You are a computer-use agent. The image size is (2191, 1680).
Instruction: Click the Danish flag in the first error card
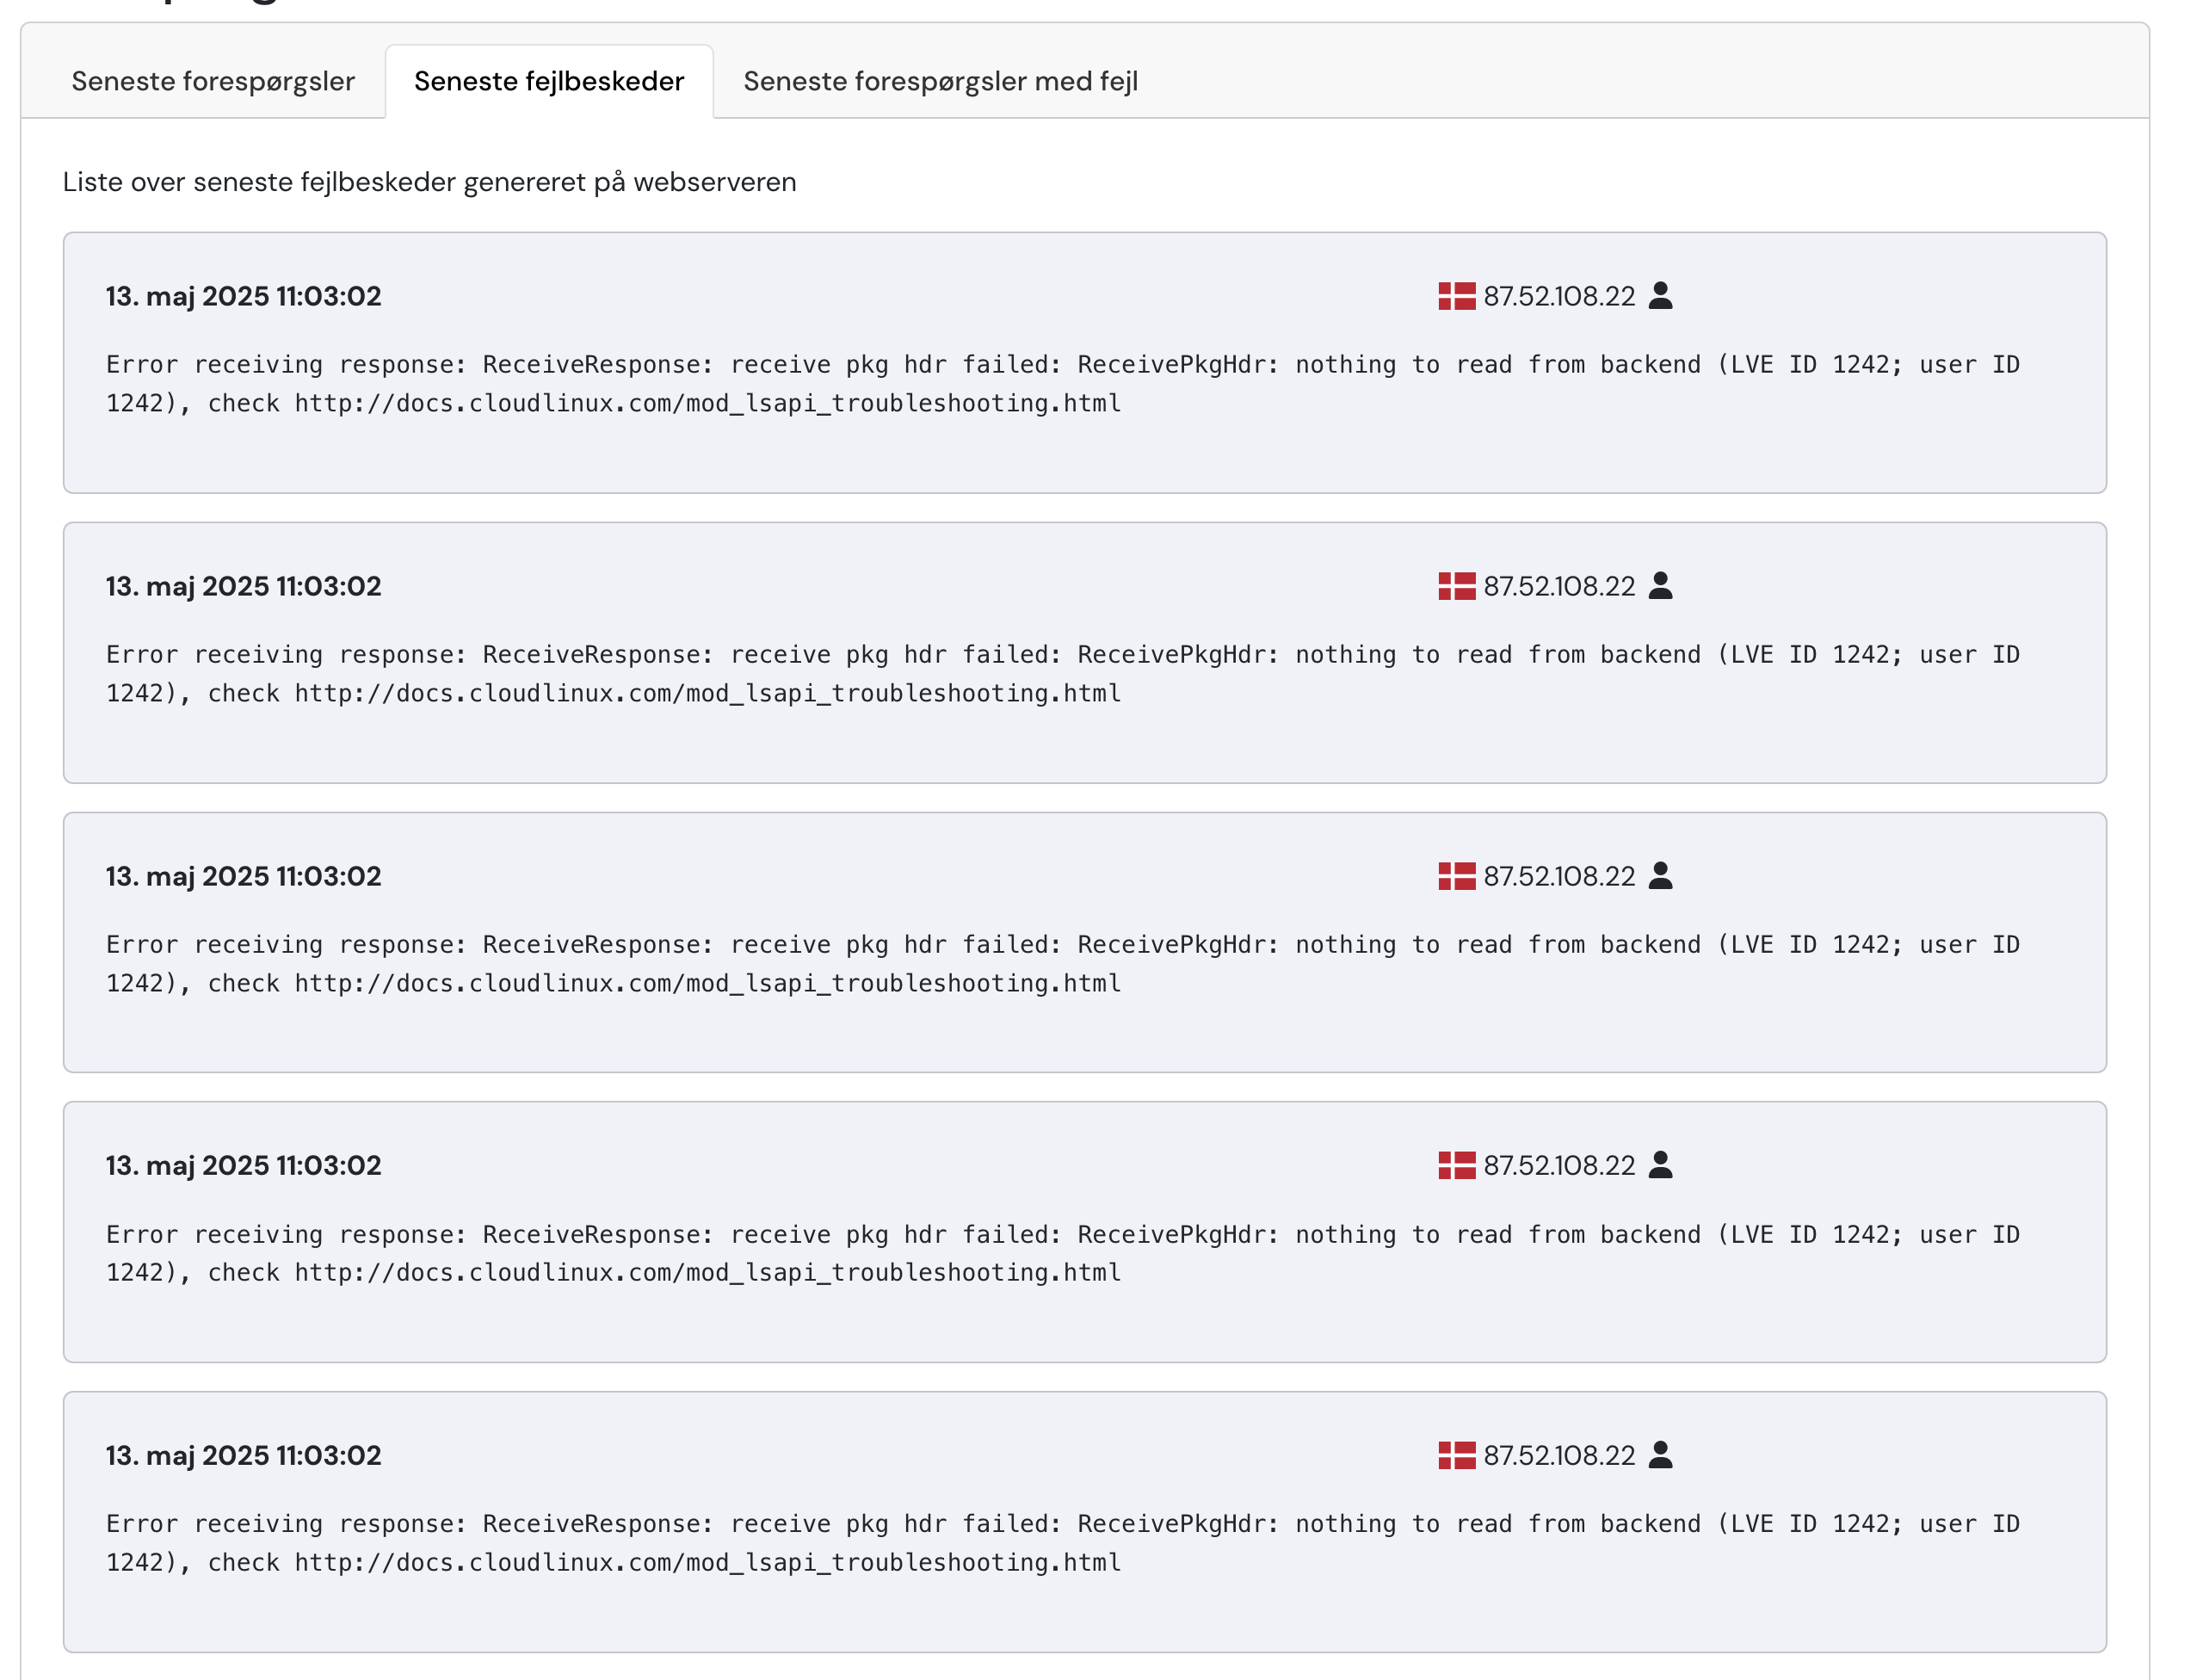tap(1456, 296)
